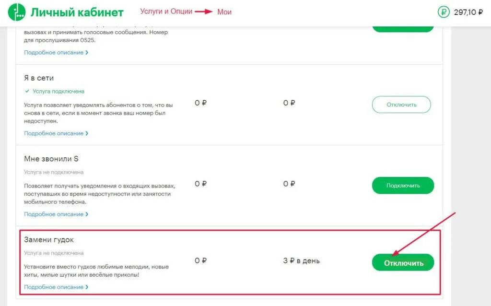Connect Мне звонили S with Подключить button

tap(403, 186)
